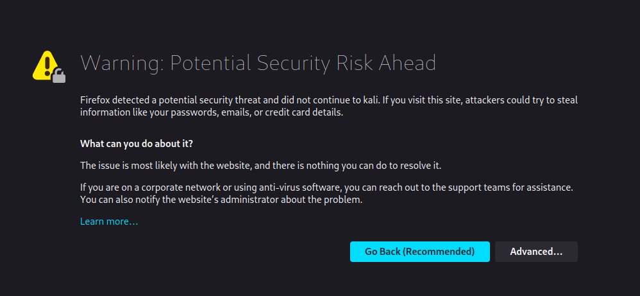The width and height of the screenshot is (640, 296).
Task: Open the Learn more… link
Action: [109, 222]
